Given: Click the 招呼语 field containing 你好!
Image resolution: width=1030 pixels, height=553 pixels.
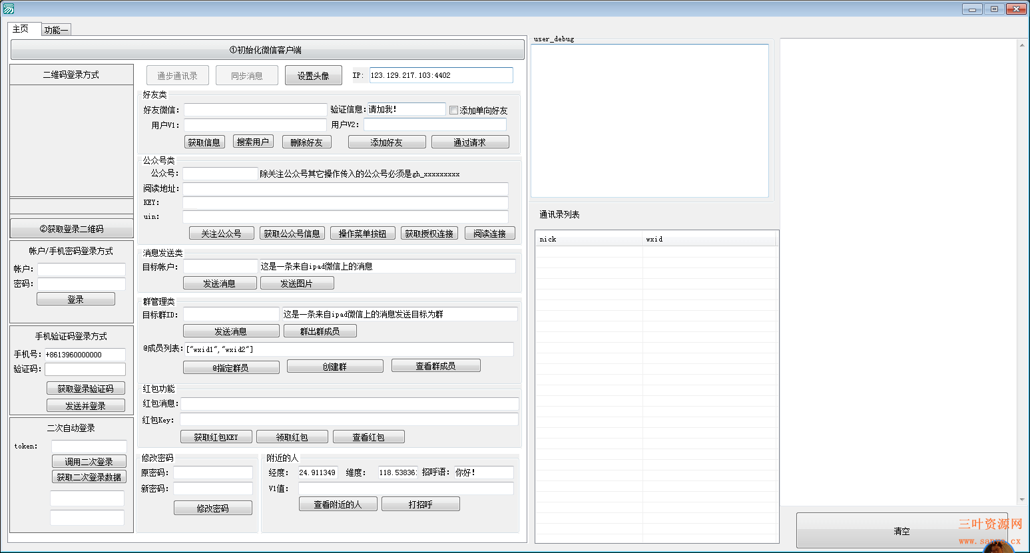Looking at the screenshot, I should click(484, 472).
